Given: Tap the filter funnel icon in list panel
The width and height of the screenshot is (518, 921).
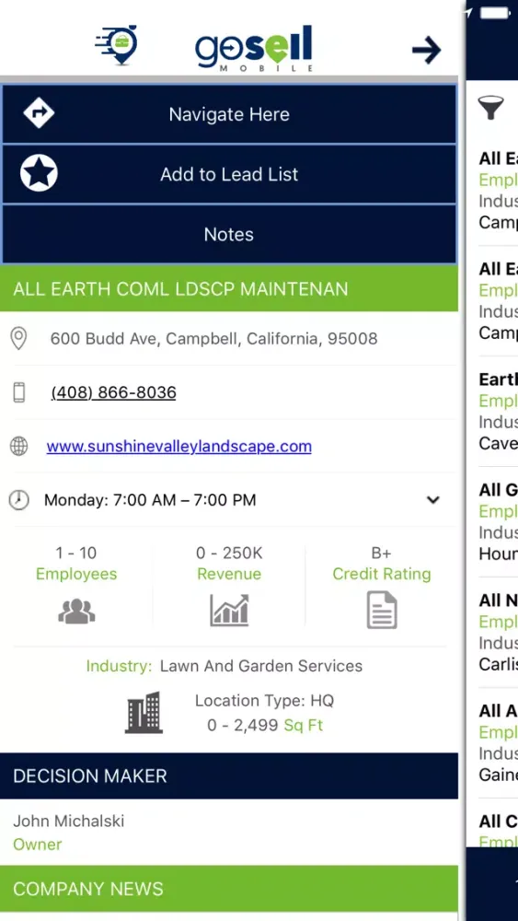Looking at the screenshot, I should [x=491, y=108].
